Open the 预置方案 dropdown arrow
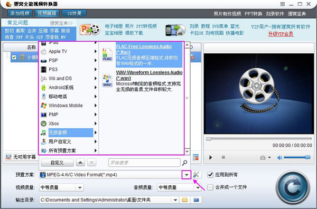Image resolution: width=317 pixels, height=209 pixels. [187, 175]
